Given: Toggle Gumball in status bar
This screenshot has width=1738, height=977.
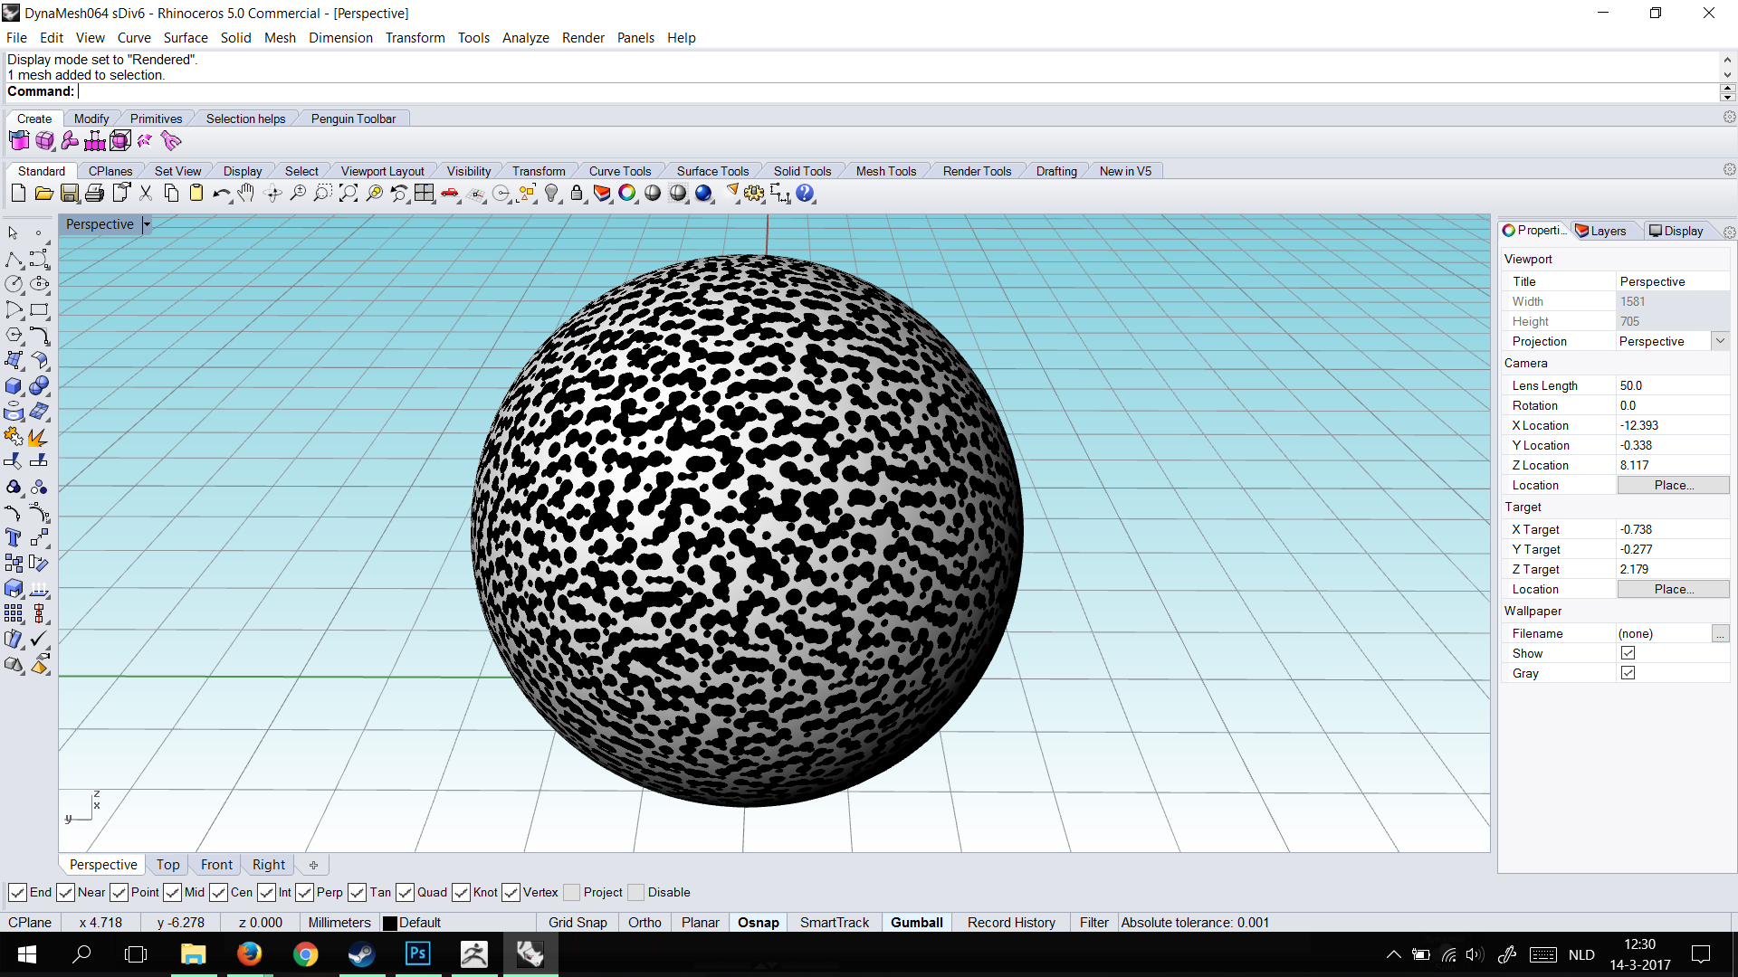Looking at the screenshot, I should click(x=916, y=923).
